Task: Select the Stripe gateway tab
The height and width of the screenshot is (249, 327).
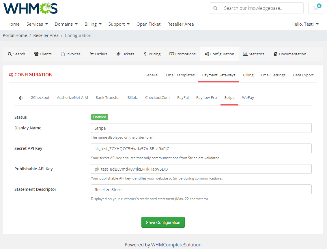Action: point(229,97)
